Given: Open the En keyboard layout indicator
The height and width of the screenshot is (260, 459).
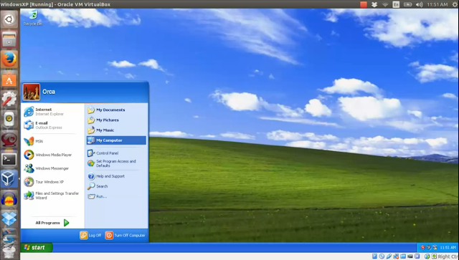Looking at the screenshot, I should (x=396, y=5).
